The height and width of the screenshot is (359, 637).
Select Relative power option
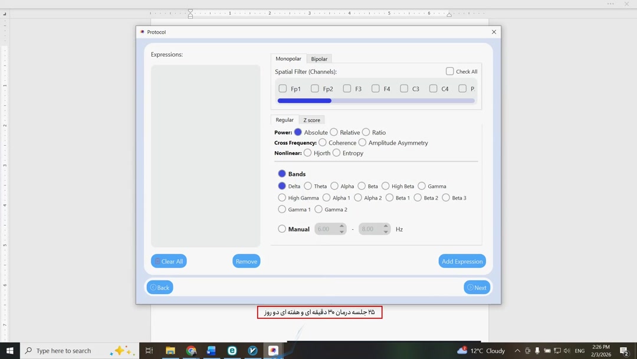[333, 132]
